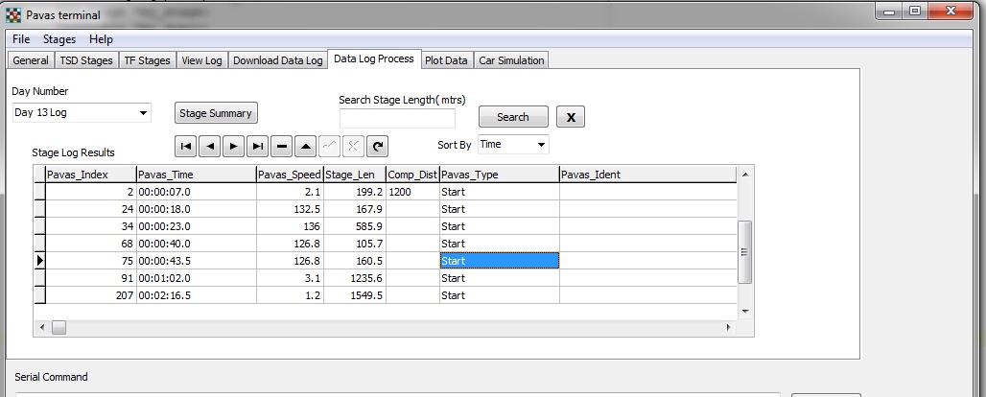Open the Download Data Log tab

pos(277,60)
